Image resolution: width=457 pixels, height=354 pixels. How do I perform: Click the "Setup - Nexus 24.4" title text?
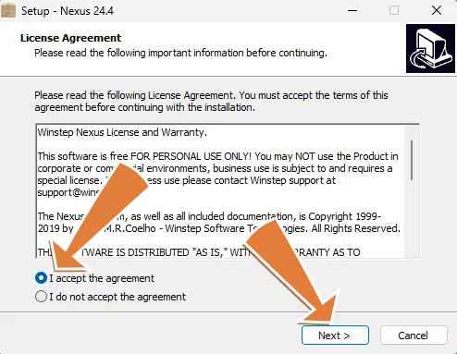click(68, 11)
